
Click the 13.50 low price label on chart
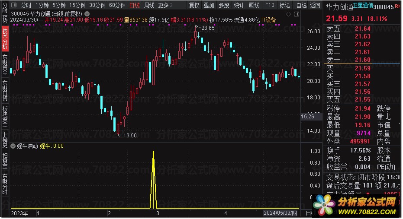click(x=130, y=135)
